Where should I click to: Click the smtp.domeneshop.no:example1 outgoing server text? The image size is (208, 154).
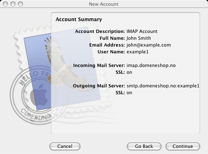click(163, 86)
